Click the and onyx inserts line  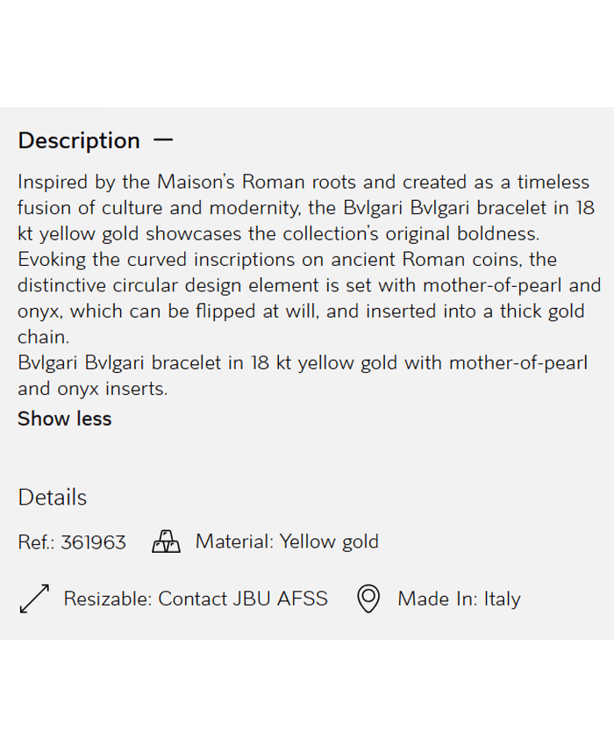(92, 388)
